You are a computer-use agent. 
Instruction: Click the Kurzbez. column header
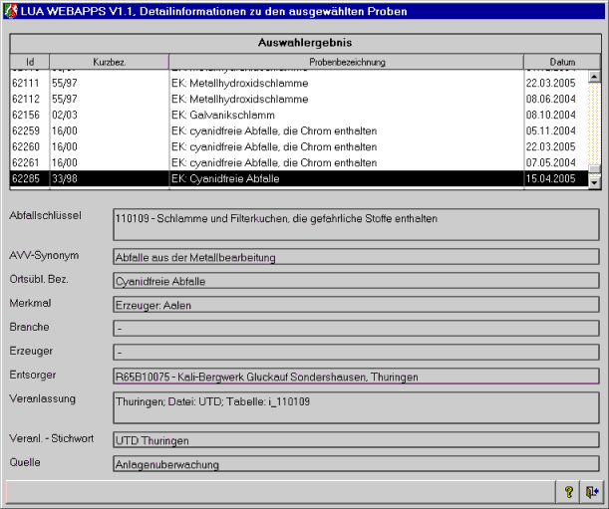click(109, 62)
